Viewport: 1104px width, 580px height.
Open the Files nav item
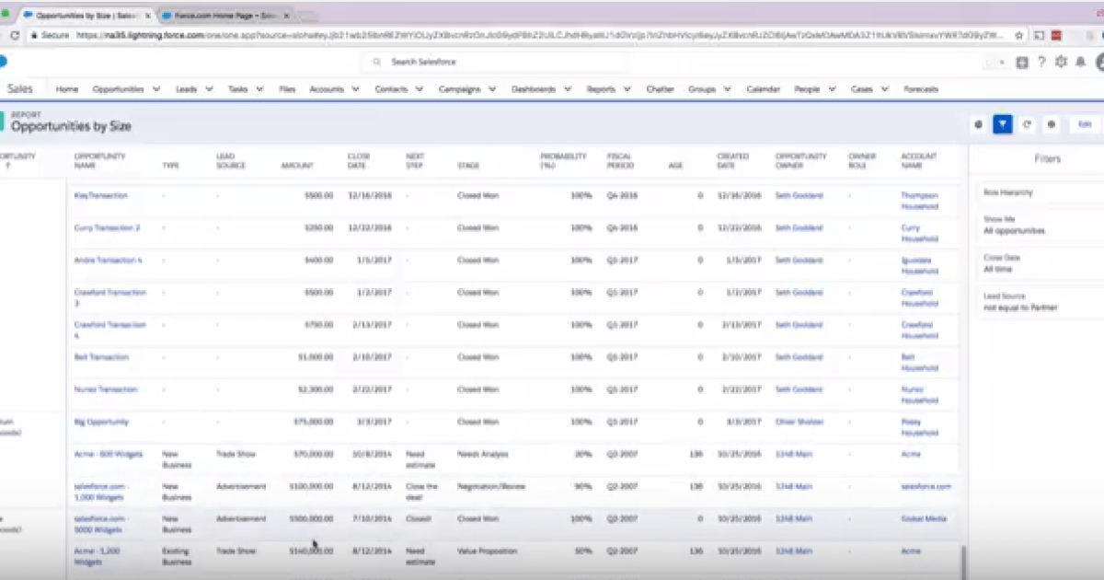coord(287,89)
